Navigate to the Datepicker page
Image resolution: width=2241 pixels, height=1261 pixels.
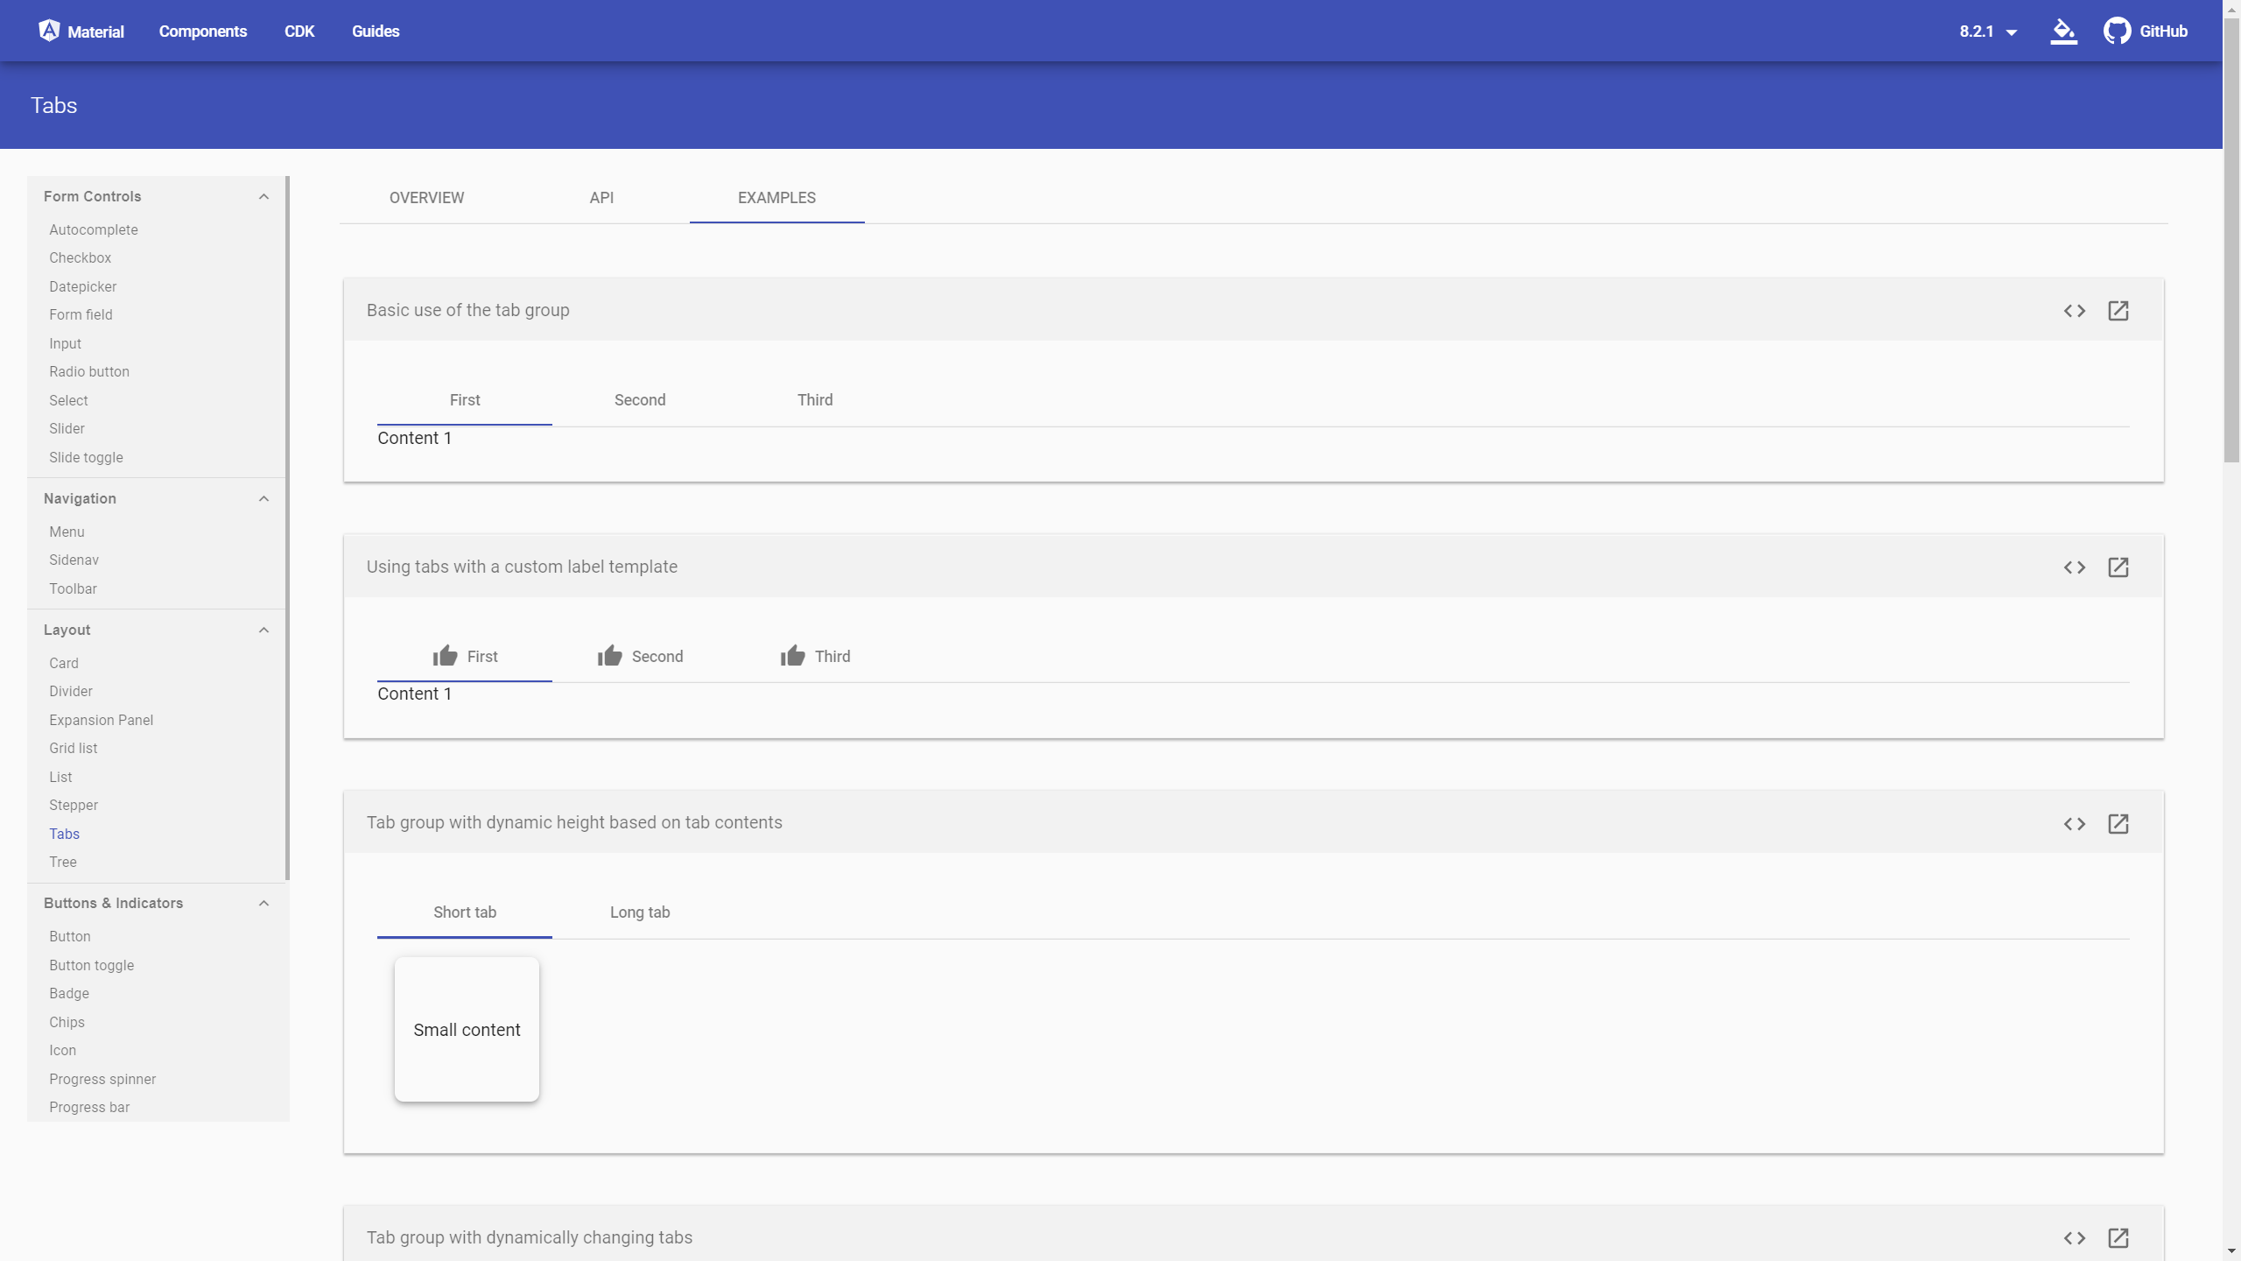[x=82, y=286]
